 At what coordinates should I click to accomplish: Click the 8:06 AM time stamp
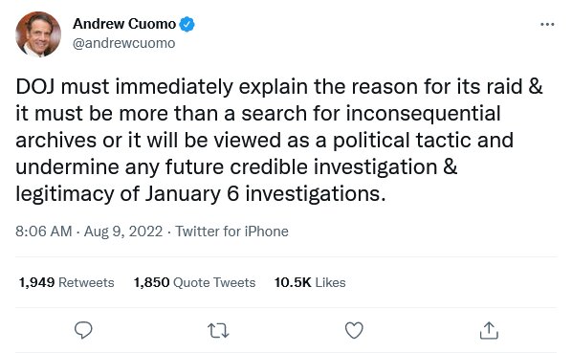(x=44, y=232)
